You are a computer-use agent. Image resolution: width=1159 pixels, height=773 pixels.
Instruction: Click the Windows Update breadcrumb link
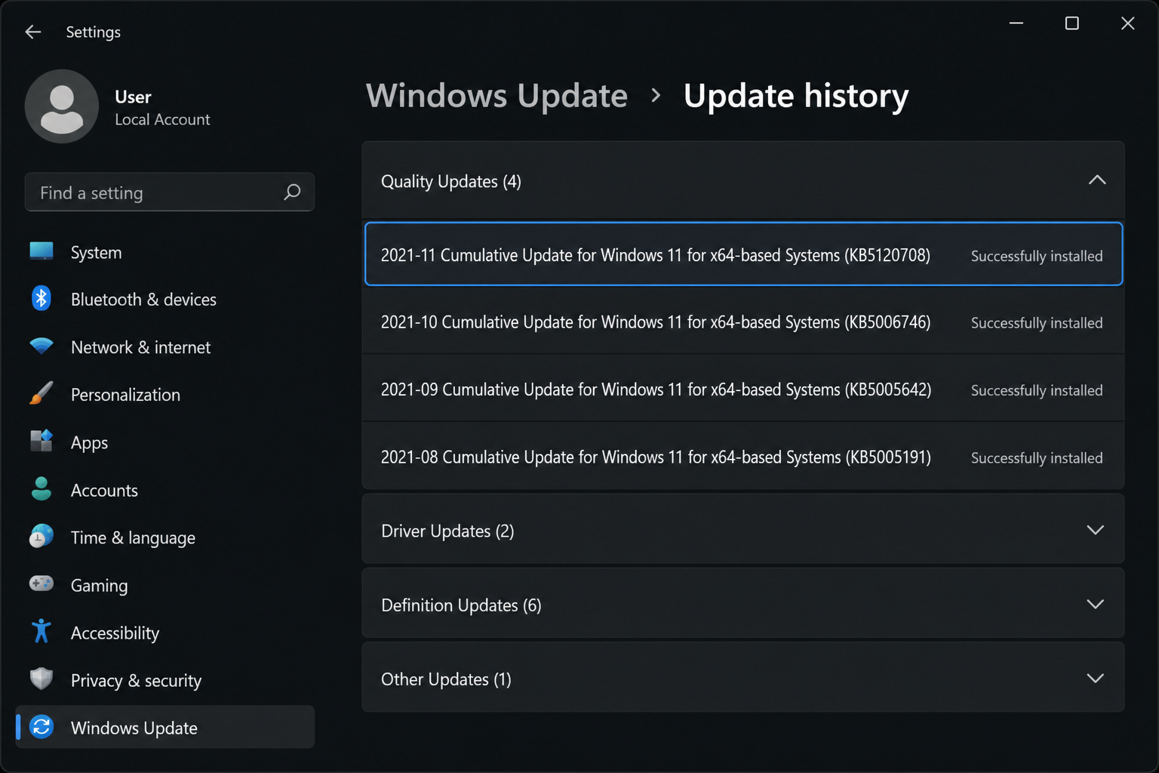496,96
